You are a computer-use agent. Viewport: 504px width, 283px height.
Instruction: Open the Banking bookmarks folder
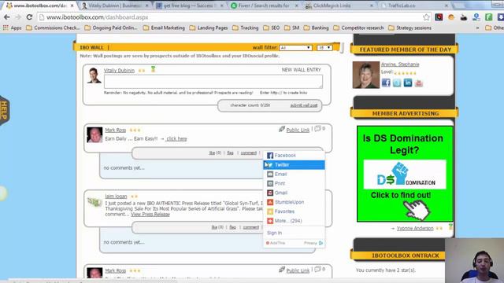pos(317,28)
